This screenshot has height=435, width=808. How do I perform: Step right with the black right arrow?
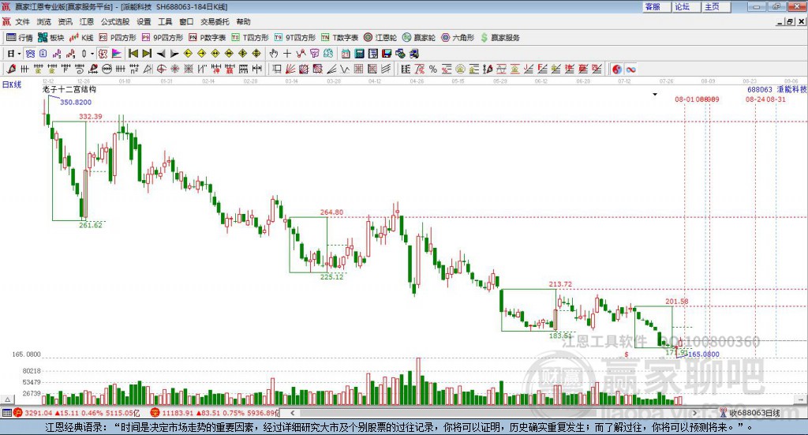point(174,54)
